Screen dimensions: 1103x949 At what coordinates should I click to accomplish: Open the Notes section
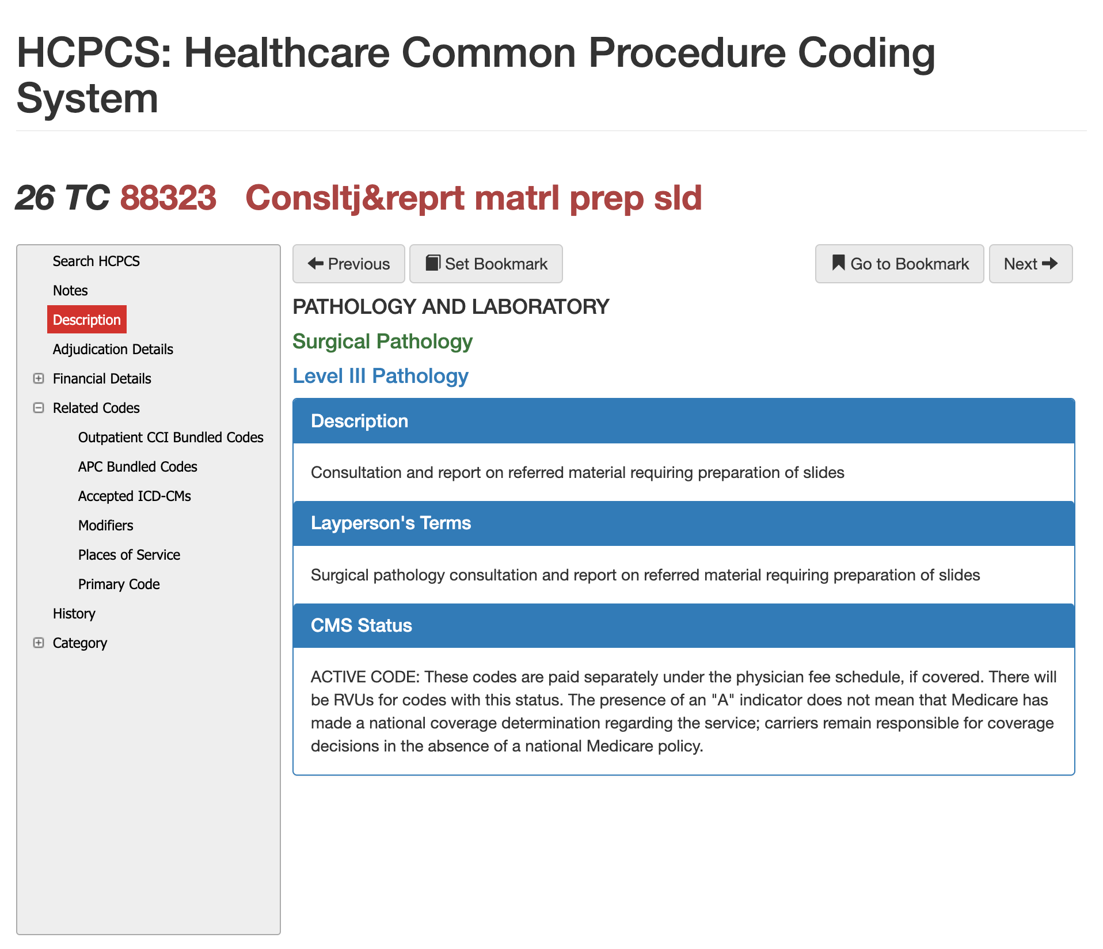(x=69, y=290)
